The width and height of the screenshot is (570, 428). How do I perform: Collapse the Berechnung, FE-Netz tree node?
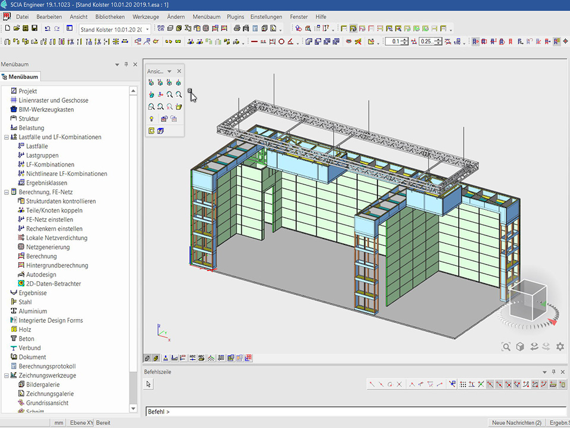click(x=6, y=192)
